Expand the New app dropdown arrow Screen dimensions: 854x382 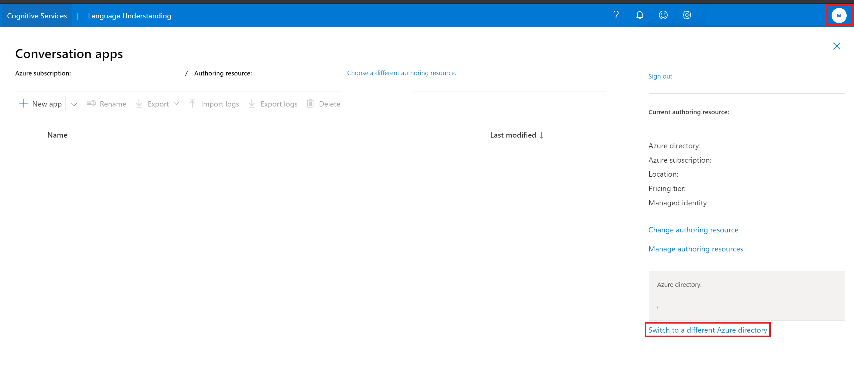(74, 104)
